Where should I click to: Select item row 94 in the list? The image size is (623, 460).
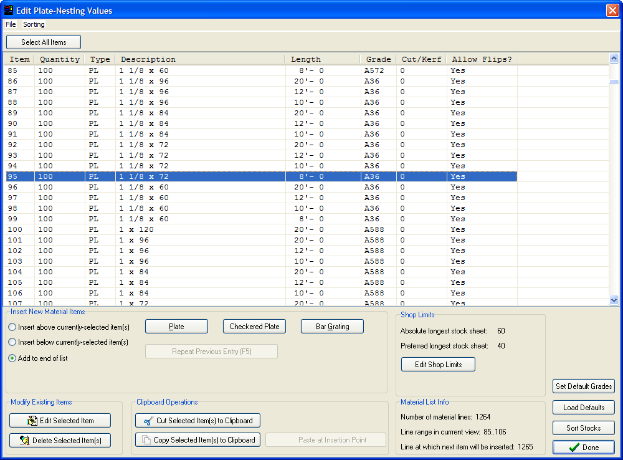pyautogui.click(x=260, y=166)
